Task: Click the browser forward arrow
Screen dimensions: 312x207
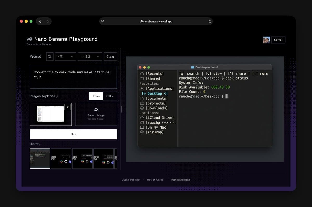Action: [x=48, y=21]
